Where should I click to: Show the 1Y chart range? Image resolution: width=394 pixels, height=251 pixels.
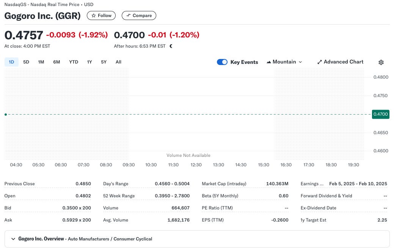pos(89,62)
